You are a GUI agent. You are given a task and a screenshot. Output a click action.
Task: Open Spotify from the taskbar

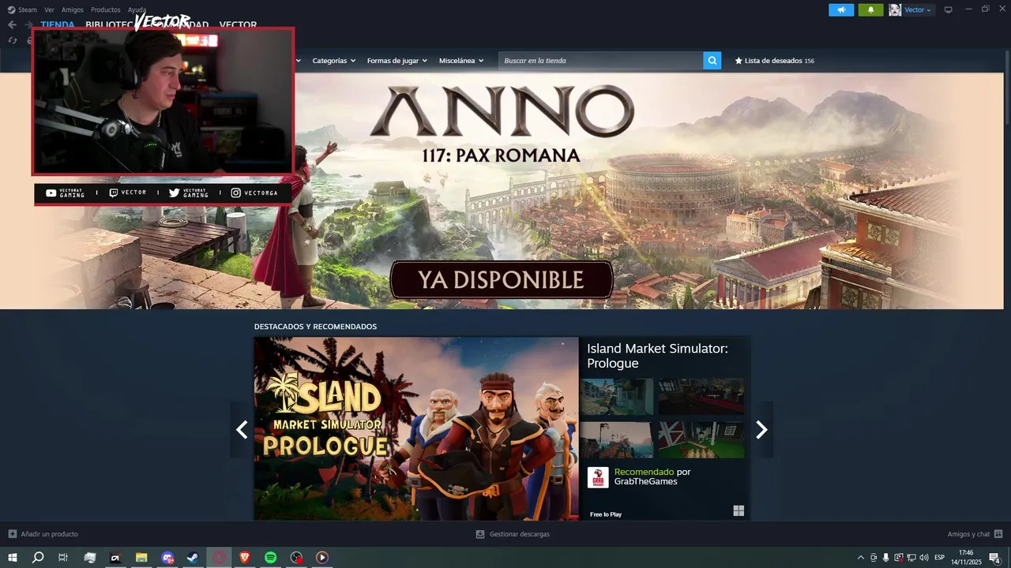[270, 558]
